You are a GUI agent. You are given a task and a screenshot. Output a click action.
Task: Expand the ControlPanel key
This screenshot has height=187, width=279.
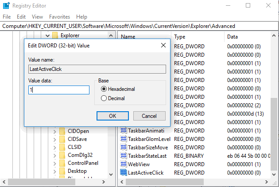pos(55,164)
